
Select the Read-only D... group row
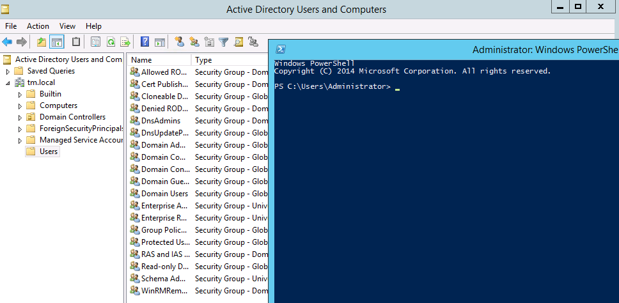199,267
